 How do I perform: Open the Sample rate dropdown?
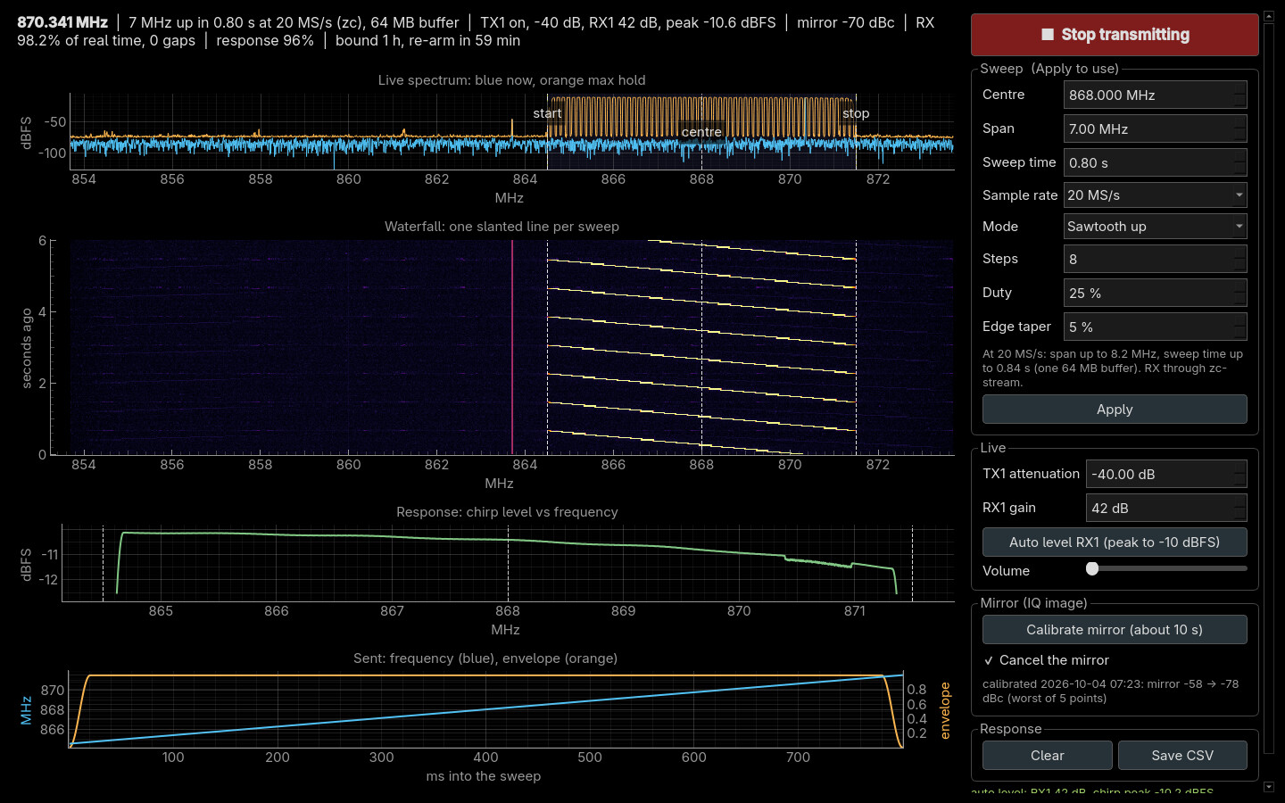tap(1155, 195)
